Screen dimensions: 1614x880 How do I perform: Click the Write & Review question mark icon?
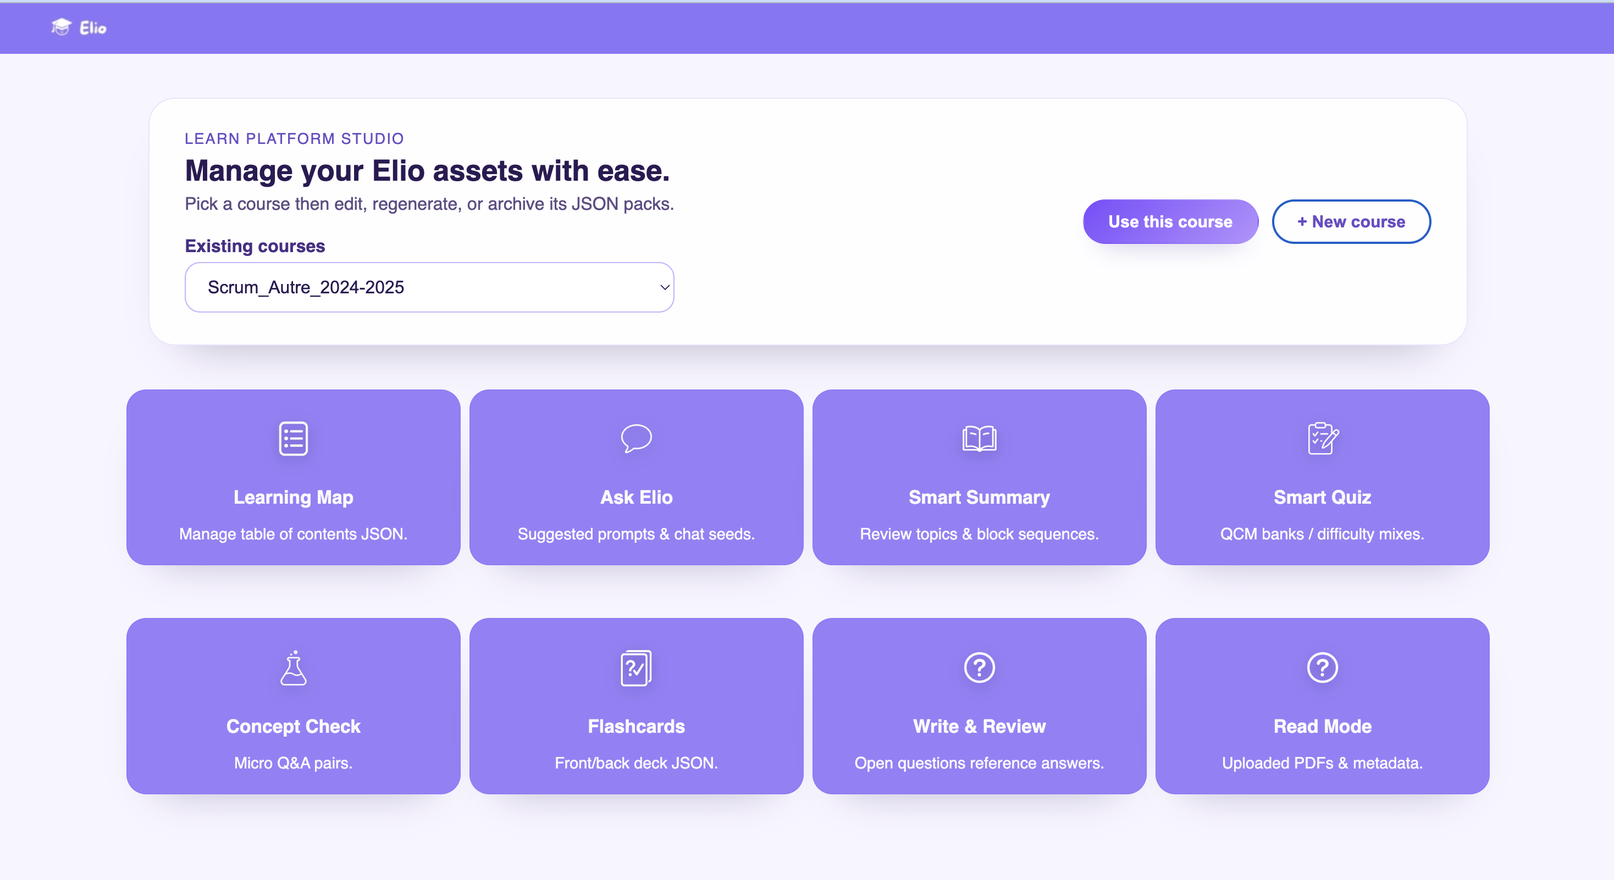[x=979, y=668]
